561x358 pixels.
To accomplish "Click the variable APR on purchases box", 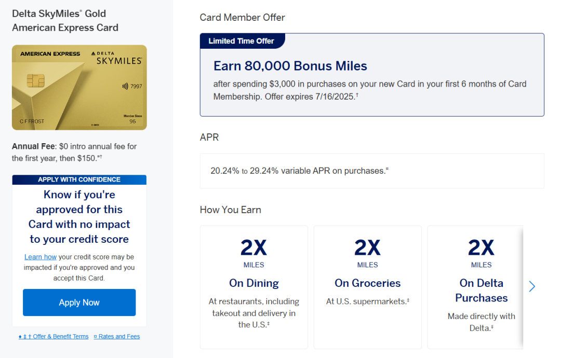I will [x=371, y=171].
